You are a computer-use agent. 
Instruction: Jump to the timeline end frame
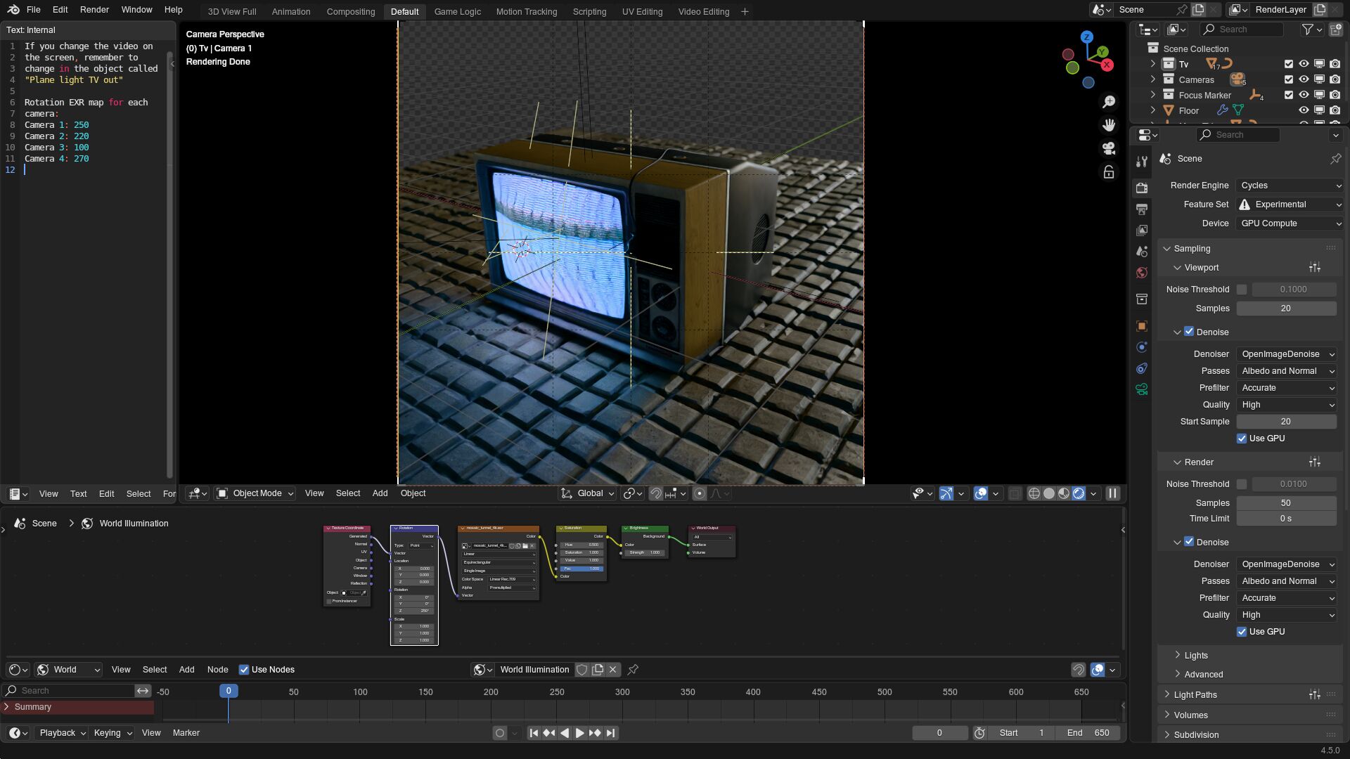(610, 733)
